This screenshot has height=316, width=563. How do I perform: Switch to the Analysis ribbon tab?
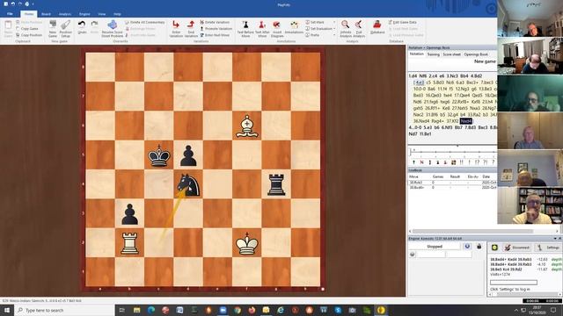click(x=64, y=14)
